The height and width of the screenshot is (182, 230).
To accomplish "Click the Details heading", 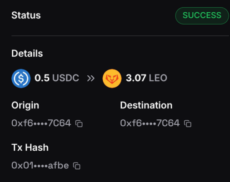I will point(27,54).
